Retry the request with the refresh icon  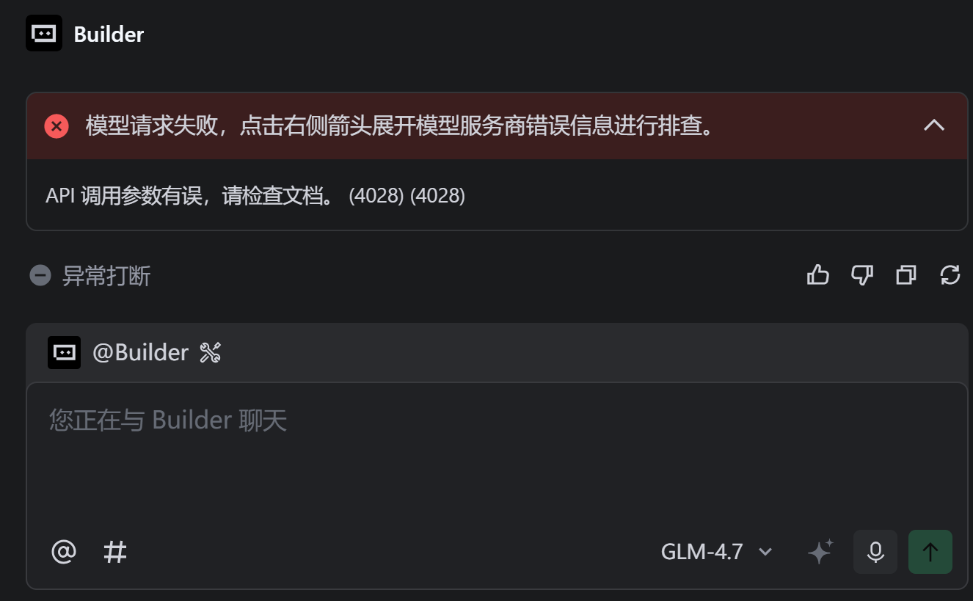click(950, 275)
